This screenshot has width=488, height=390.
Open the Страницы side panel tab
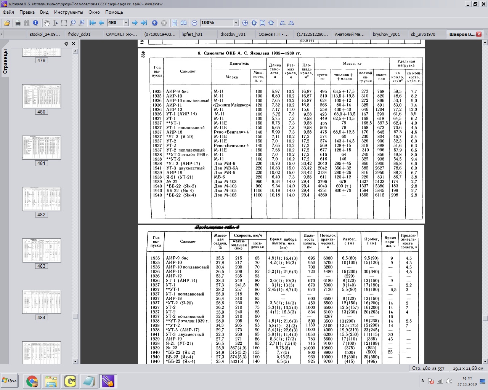pos(5,61)
